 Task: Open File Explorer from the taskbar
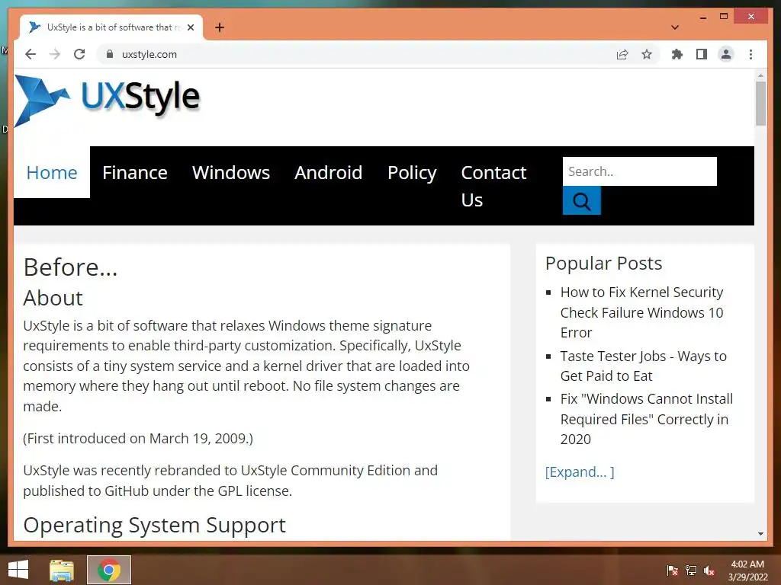click(62, 570)
